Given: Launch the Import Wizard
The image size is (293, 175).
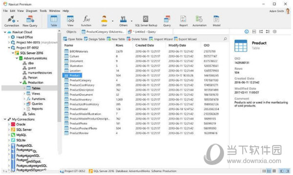Looking at the screenshot, I should point(161,39).
